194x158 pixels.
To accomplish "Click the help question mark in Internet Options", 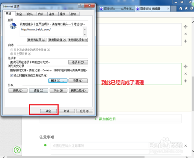I will point(81,5).
